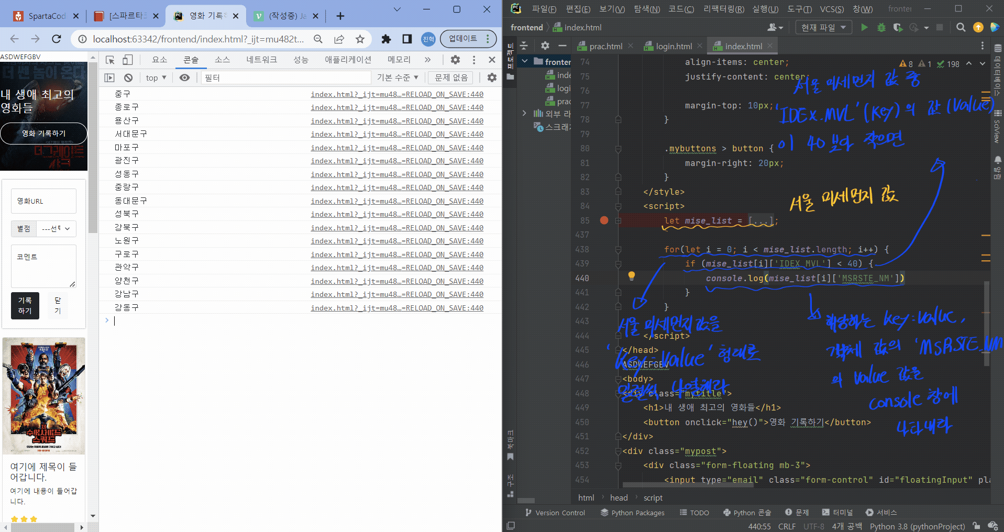Viewport: 1004px width, 532px height.
Task: Open the Terminal tool window
Action: pyautogui.click(x=837, y=513)
